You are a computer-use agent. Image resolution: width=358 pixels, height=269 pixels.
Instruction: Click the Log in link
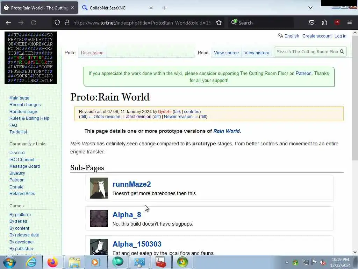(x=340, y=36)
